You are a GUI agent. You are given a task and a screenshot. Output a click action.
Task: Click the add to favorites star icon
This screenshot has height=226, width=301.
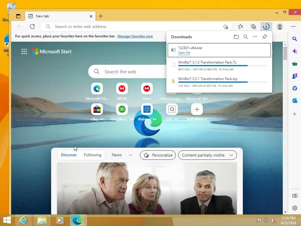point(225,26)
